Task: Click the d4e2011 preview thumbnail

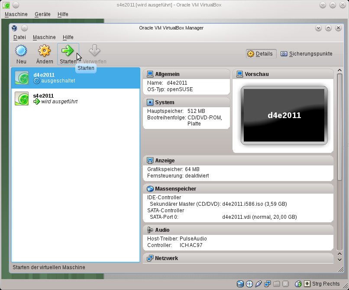Action: (284, 115)
